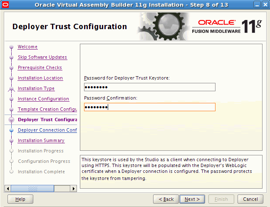Open Installation Type step
The height and width of the screenshot is (207, 270).
pyautogui.click(x=36, y=88)
